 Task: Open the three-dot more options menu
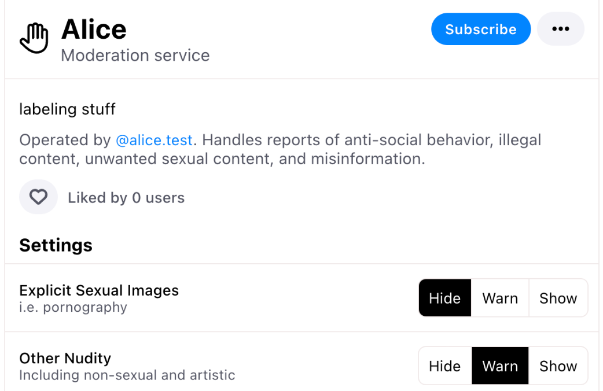(560, 29)
